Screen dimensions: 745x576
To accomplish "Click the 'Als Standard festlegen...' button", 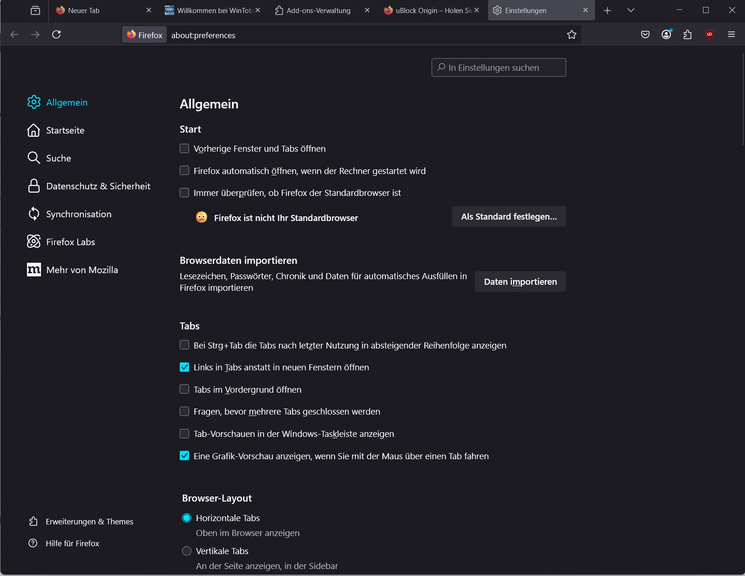I will pos(509,216).
